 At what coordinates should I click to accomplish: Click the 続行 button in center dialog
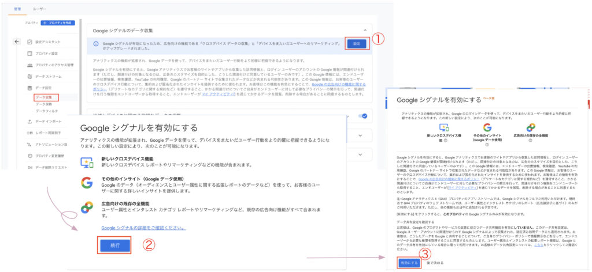point(115,245)
